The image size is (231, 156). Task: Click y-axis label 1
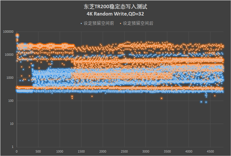pos(12,147)
